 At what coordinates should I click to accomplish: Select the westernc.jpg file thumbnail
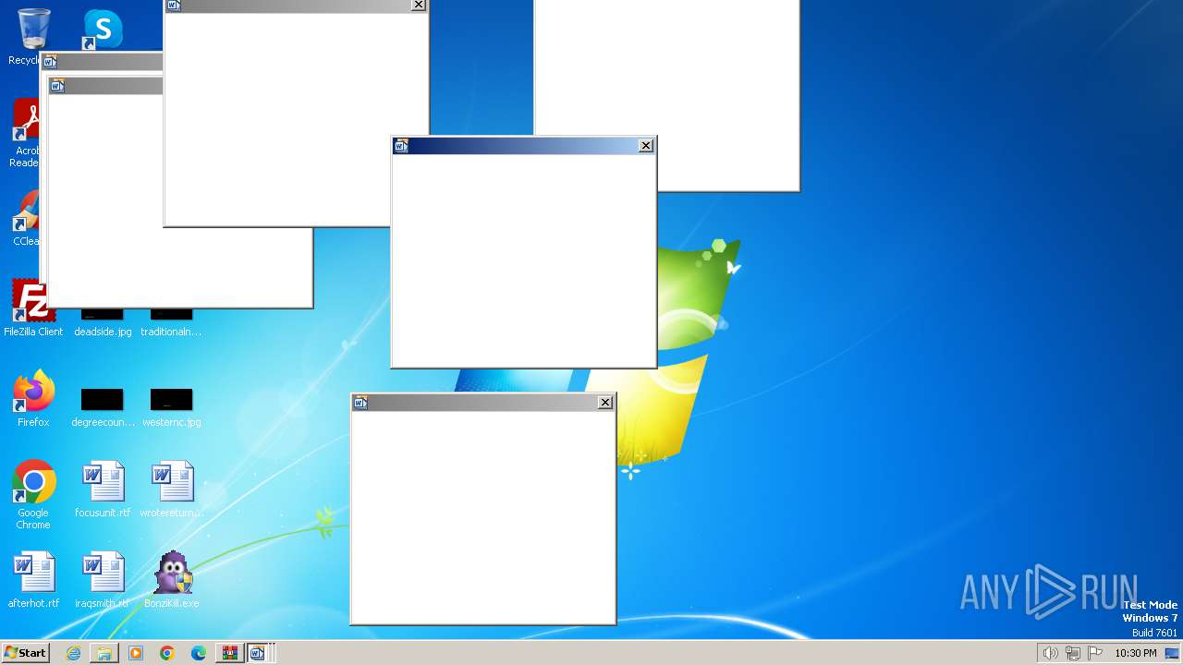click(171, 400)
